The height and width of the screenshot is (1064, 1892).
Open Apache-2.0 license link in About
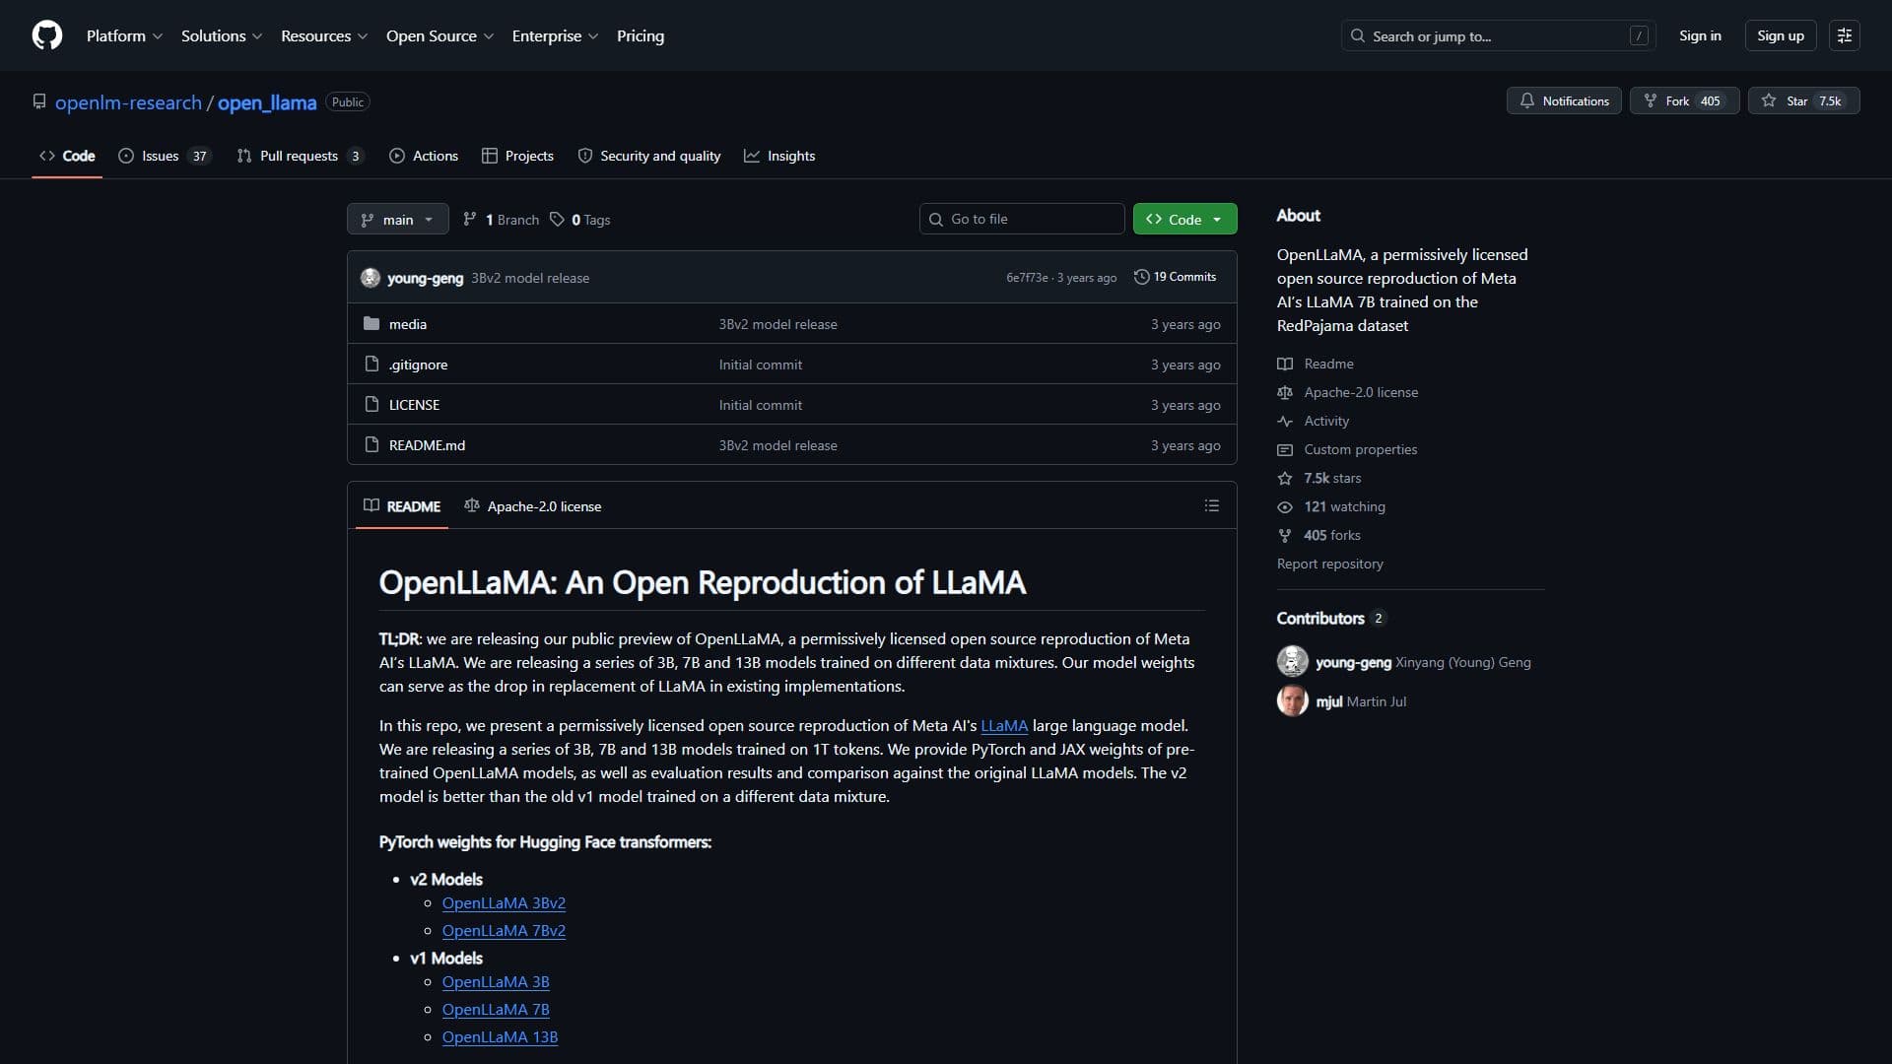[x=1348, y=392]
